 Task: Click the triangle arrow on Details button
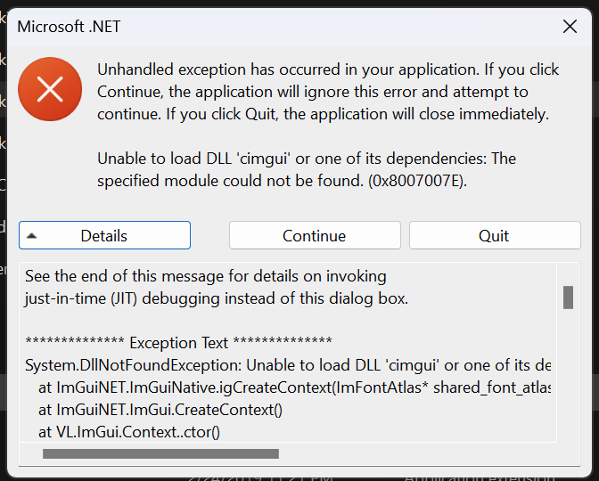pyautogui.click(x=32, y=236)
